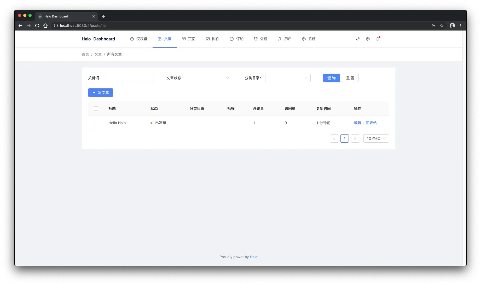Click the 评论量 column header
The image size is (481, 285).
[x=258, y=108]
